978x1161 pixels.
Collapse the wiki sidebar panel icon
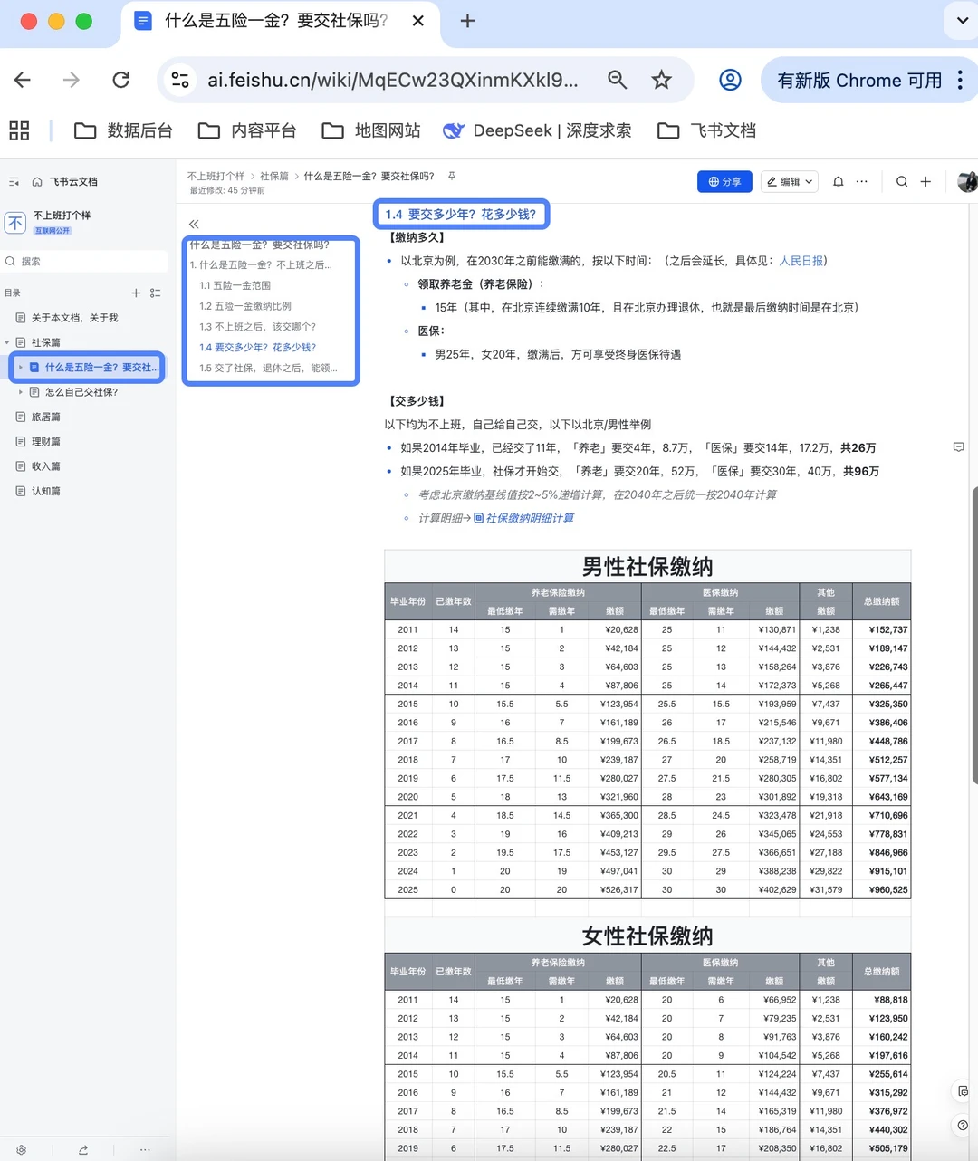click(x=14, y=181)
